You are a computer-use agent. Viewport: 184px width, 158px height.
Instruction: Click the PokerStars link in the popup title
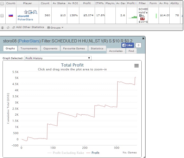29,41
